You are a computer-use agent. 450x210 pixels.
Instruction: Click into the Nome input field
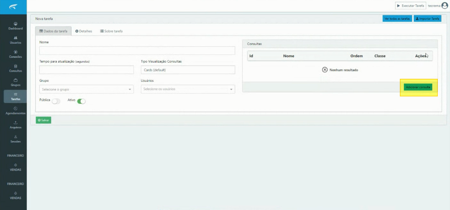(137, 50)
